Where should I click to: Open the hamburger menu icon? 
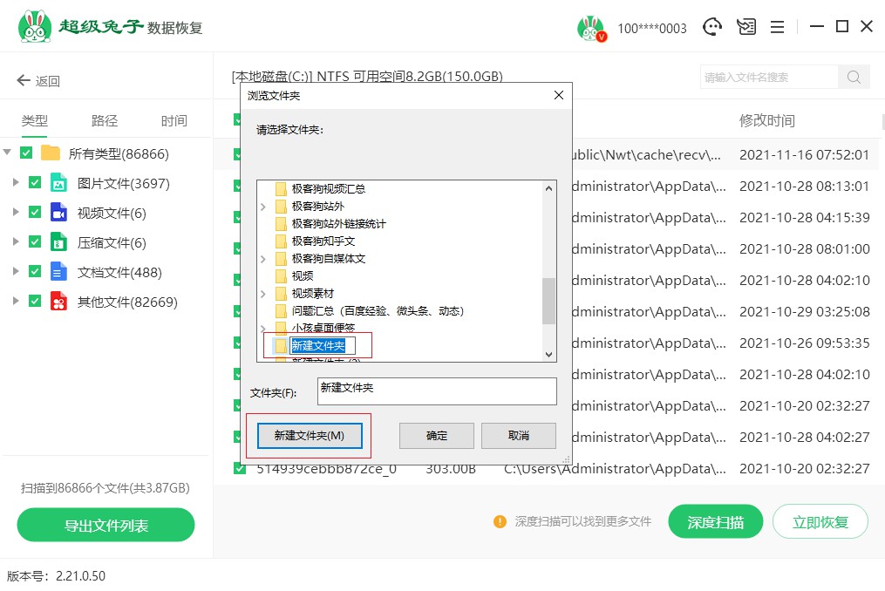777,27
